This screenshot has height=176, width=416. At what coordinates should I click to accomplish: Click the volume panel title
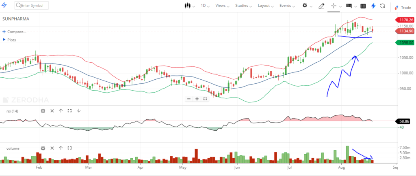click(13, 148)
